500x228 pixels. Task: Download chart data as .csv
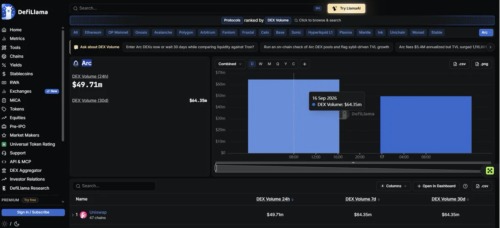[459, 64]
